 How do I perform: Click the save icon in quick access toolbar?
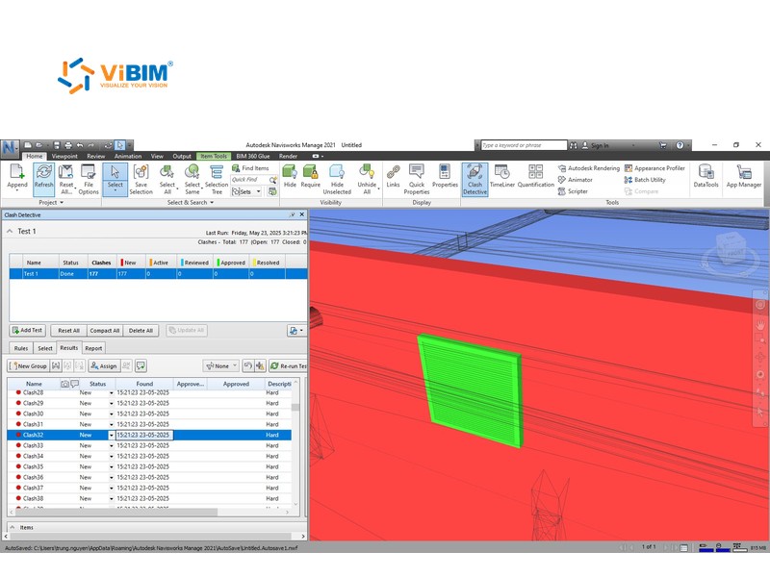tap(57, 145)
